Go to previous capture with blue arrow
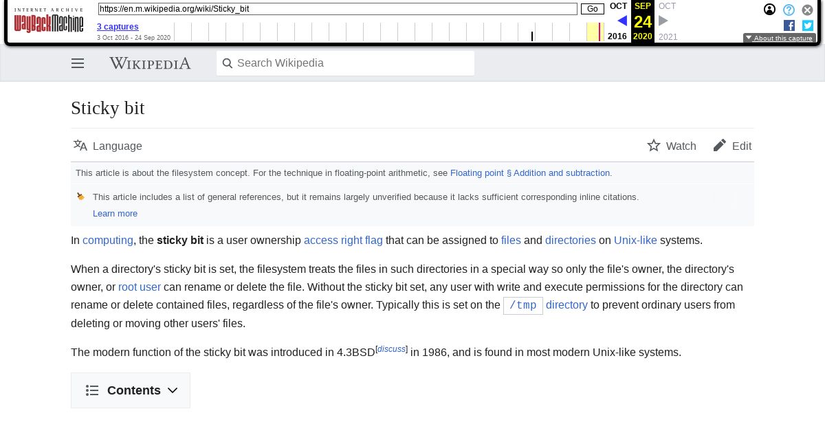The height and width of the screenshot is (433, 825). tap(621, 21)
